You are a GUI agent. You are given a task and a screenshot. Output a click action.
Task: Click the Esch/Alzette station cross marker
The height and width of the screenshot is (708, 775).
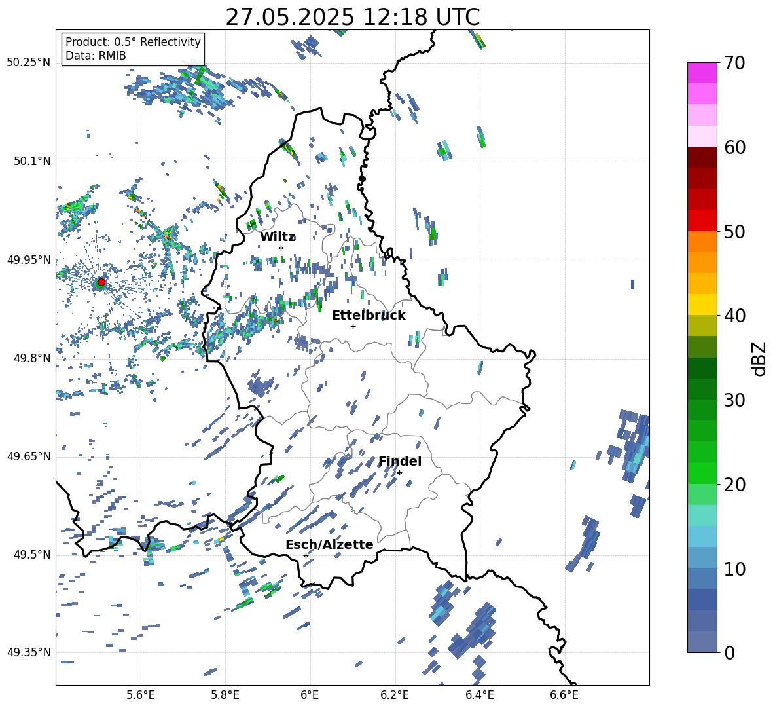[x=306, y=555]
